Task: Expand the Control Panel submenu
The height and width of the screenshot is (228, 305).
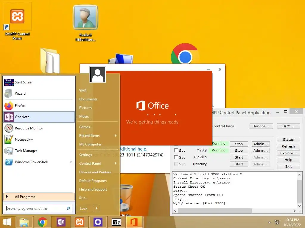Action: [x=116, y=164]
